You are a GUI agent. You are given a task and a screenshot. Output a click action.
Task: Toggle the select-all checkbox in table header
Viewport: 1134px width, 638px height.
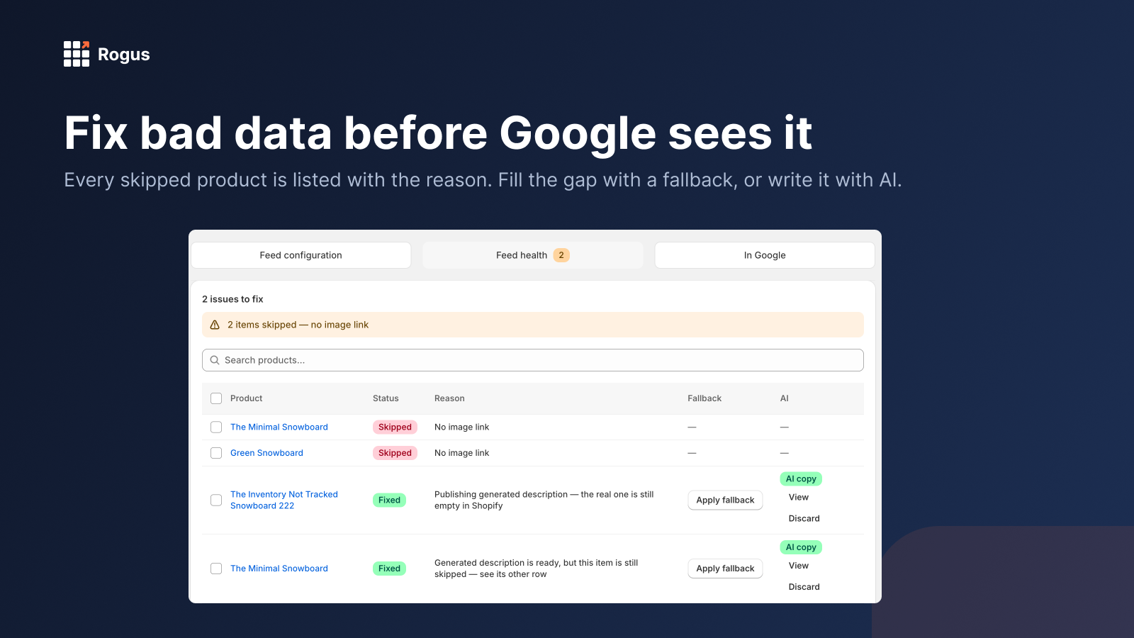pyautogui.click(x=216, y=398)
